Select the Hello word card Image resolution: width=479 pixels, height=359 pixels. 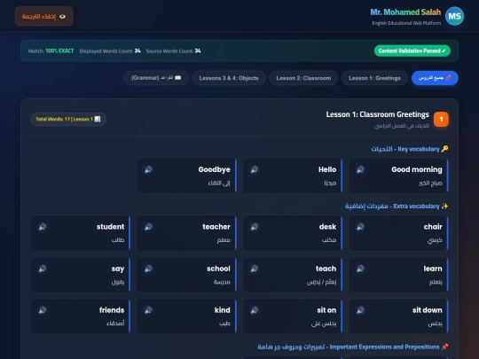[x=293, y=176]
